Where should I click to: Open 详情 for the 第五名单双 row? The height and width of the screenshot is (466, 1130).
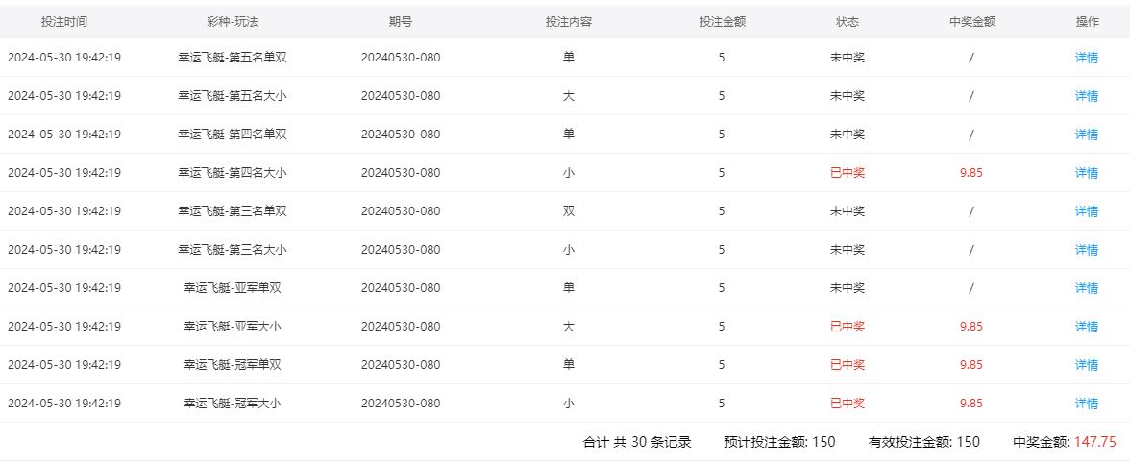1086,58
